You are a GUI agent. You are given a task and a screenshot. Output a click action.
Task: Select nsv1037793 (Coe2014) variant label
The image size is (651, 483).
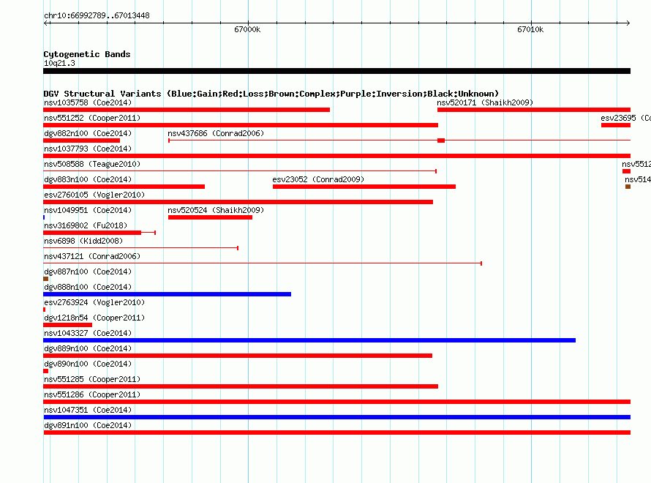(x=88, y=149)
